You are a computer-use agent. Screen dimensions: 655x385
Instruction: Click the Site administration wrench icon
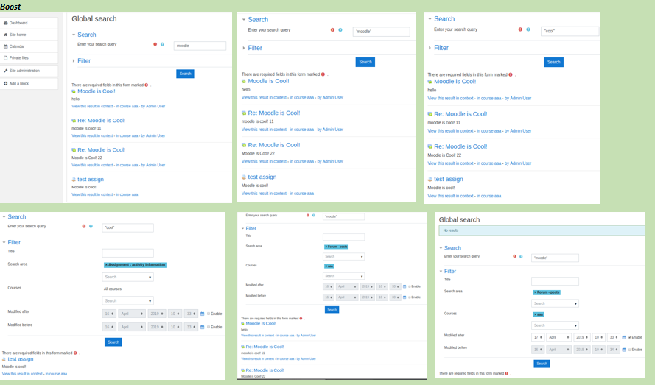(5, 71)
